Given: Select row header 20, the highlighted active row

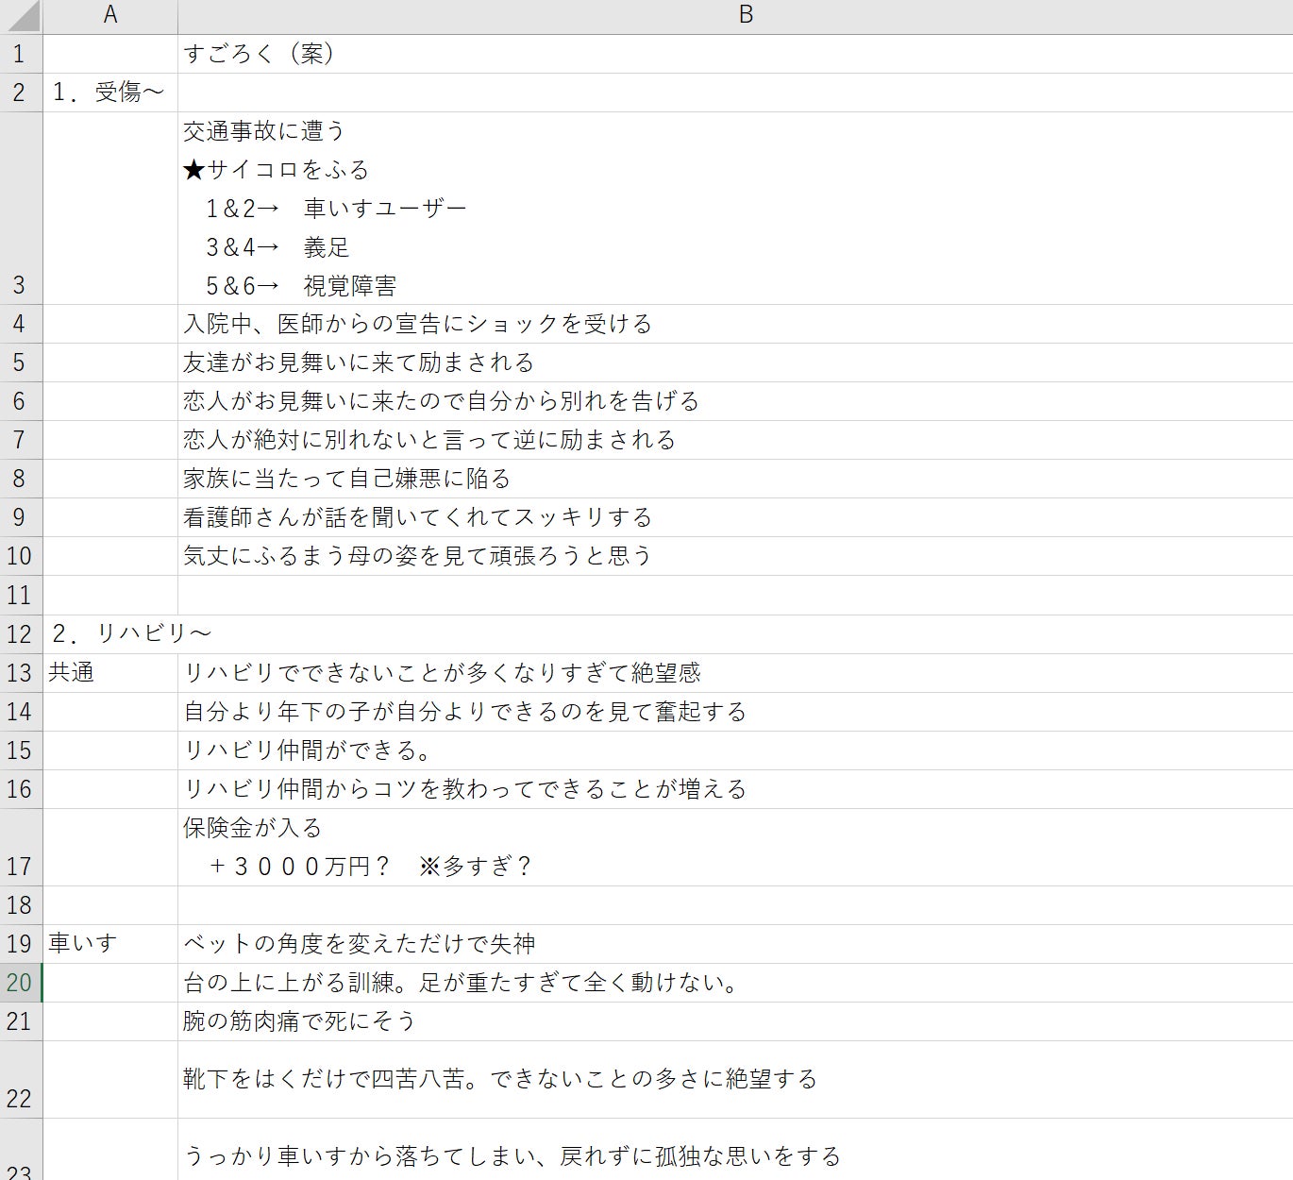Looking at the screenshot, I should pyautogui.click(x=20, y=982).
